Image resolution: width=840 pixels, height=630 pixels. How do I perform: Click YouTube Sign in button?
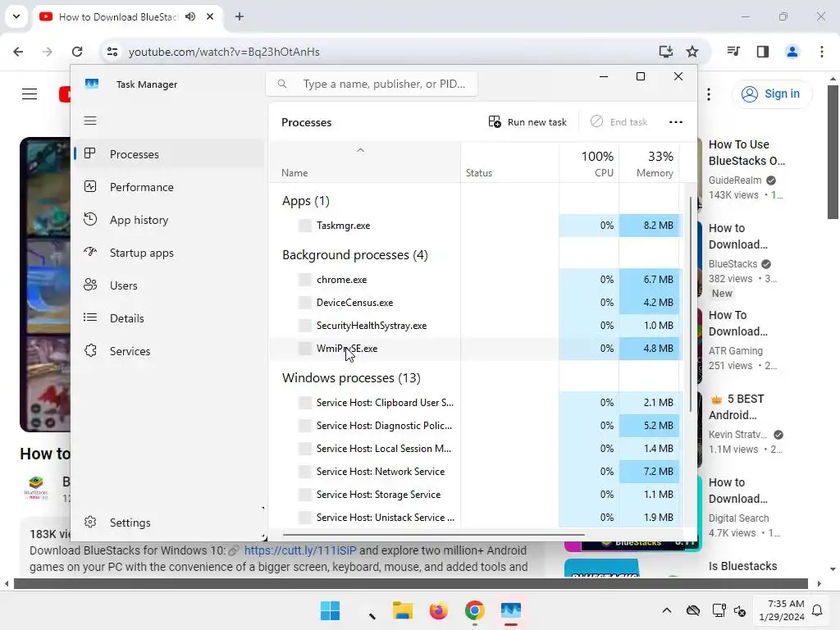(x=771, y=94)
